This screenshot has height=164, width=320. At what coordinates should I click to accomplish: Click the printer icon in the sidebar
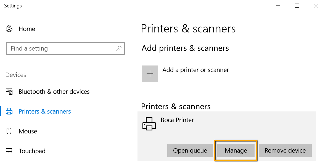9,111
